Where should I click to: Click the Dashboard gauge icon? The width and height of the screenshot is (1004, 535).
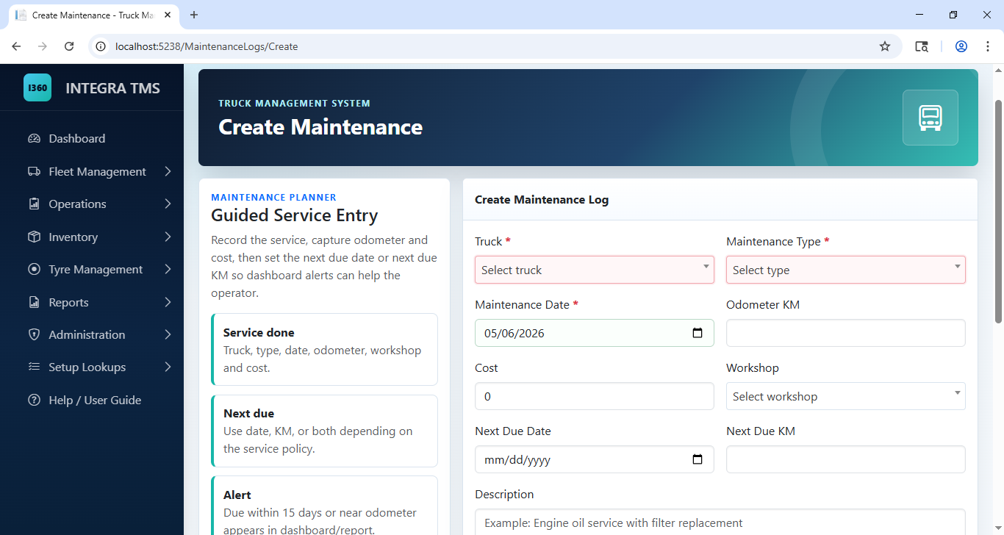coord(34,139)
